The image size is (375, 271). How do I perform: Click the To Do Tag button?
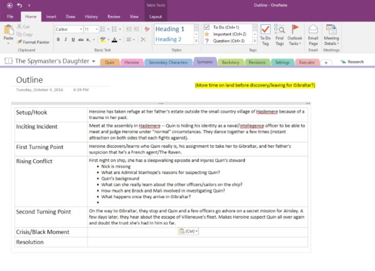point(264,34)
